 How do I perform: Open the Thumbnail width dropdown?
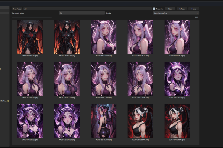[x=82, y=13]
